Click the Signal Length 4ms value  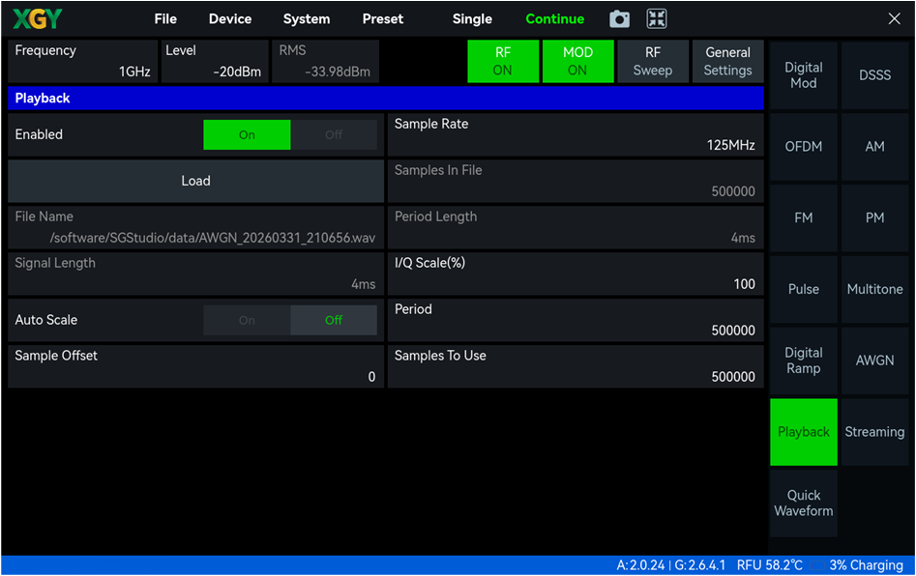(364, 284)
